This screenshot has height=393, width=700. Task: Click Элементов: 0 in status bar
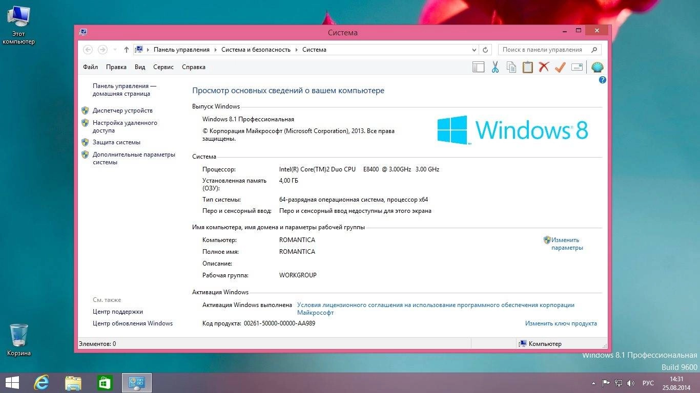[x=97, y=344]
